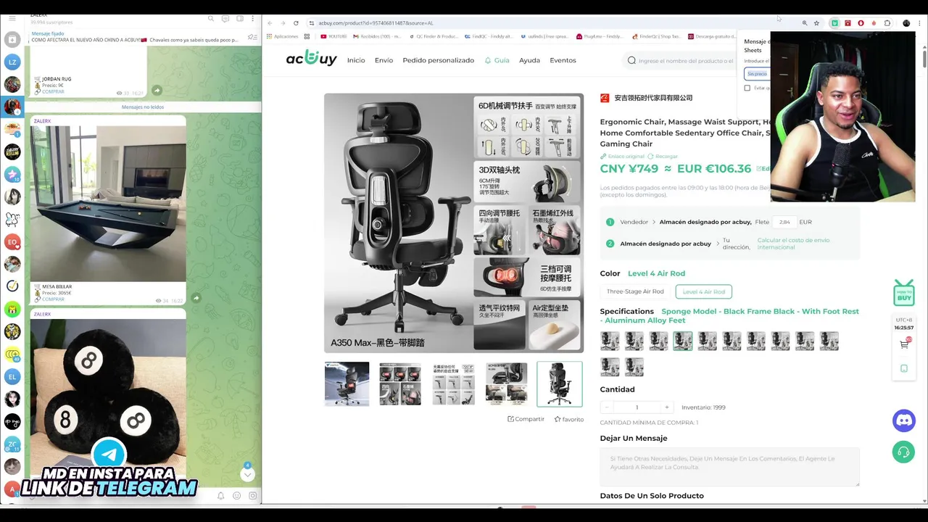Screen dimensions: 928x522
Task: Reload the acbuy page
Action: click(x=296, y=23)
